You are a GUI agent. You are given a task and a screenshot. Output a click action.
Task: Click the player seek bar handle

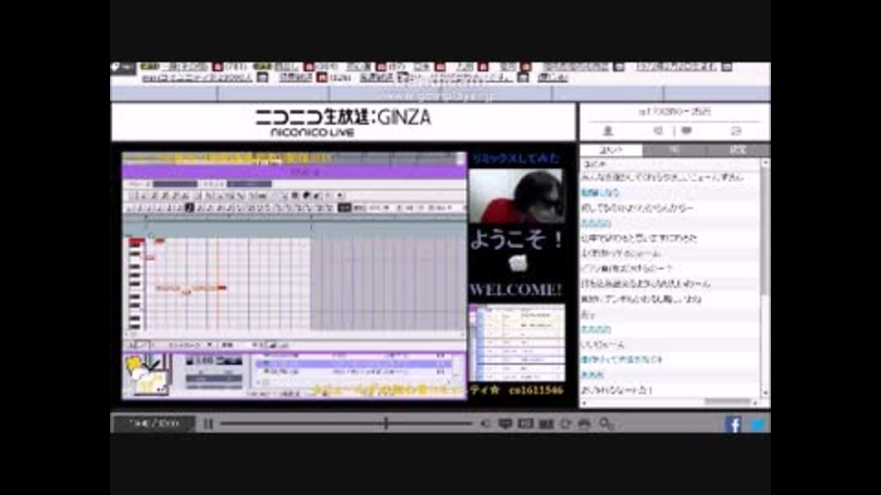tap(385, 423)
